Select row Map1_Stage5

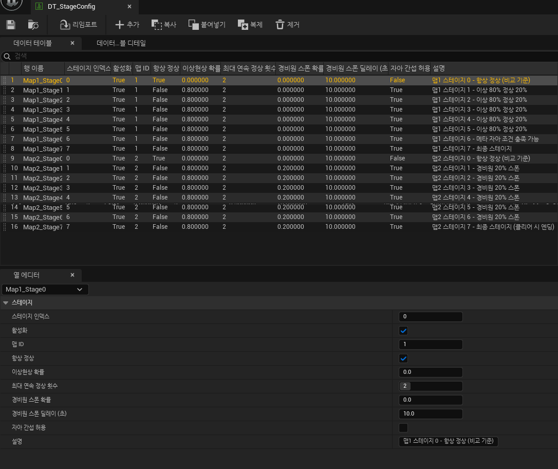[x=279, y=129]
